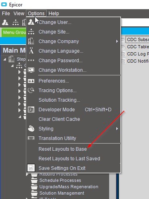Click the Developer Mode icon

click(31, 110)
